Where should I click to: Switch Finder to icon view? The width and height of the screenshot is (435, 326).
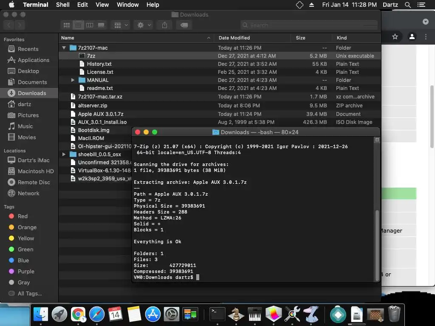[67, 25]
